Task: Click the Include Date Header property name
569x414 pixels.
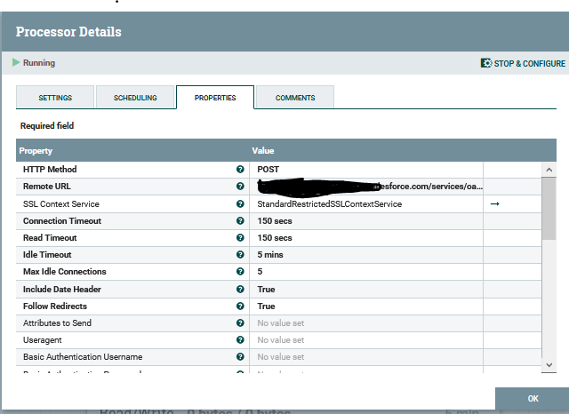Action: pyautogui.click(x=62, y=290)
